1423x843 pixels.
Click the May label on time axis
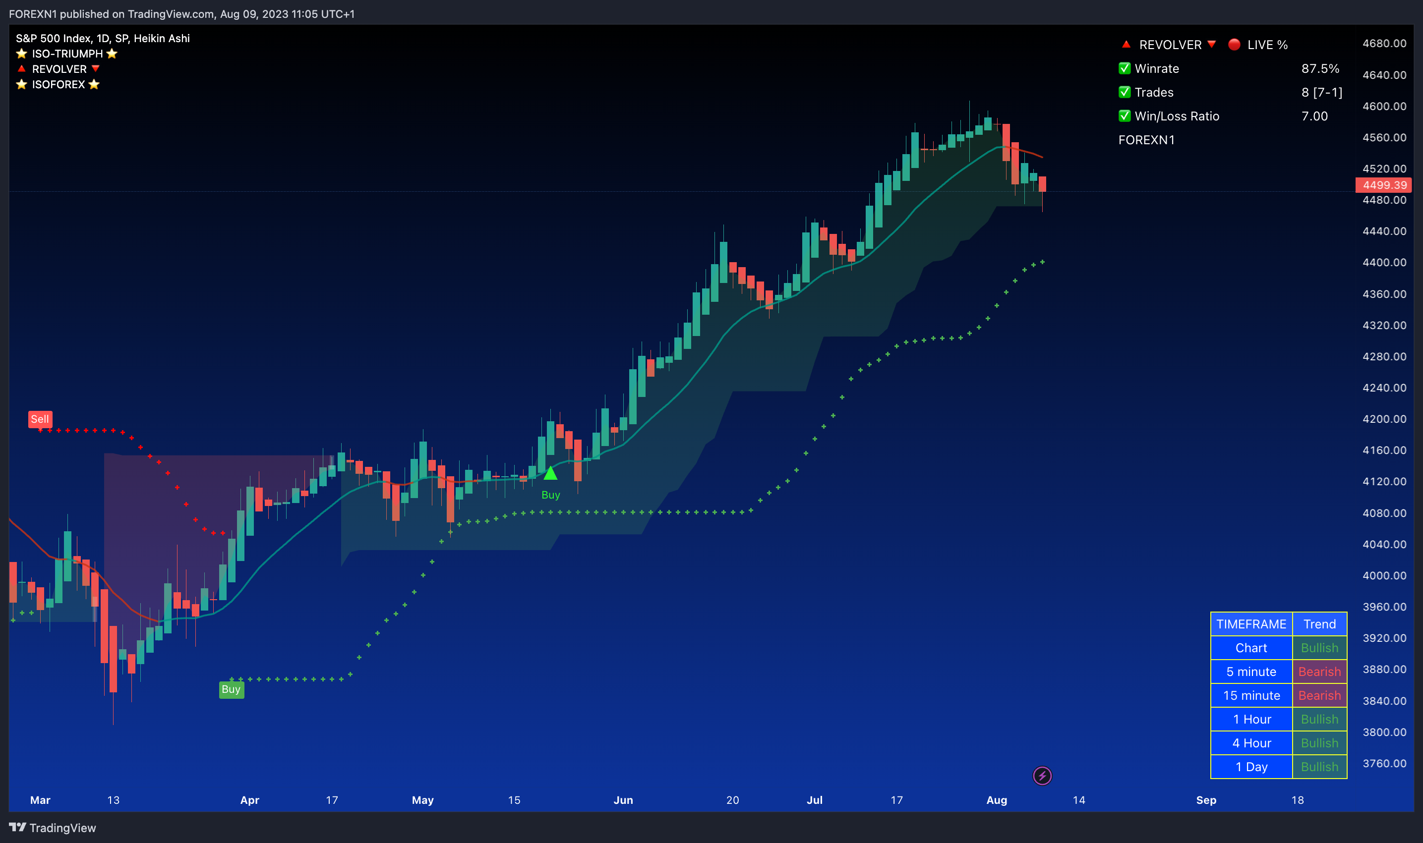(423, 800)
